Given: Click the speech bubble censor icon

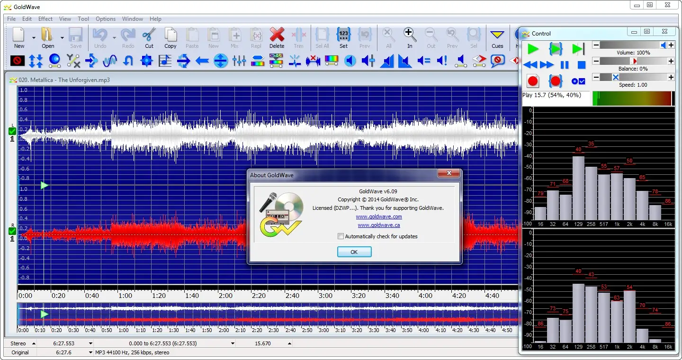Looking at the screenshot, I should tap(497, 61).
